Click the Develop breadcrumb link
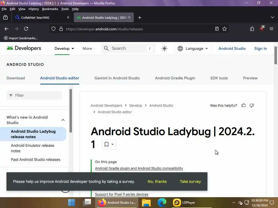The width and height of the screenshot is (278, 208). (x=136, y=105)
